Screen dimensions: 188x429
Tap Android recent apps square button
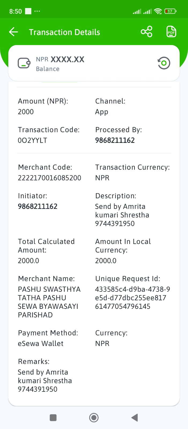53,417
